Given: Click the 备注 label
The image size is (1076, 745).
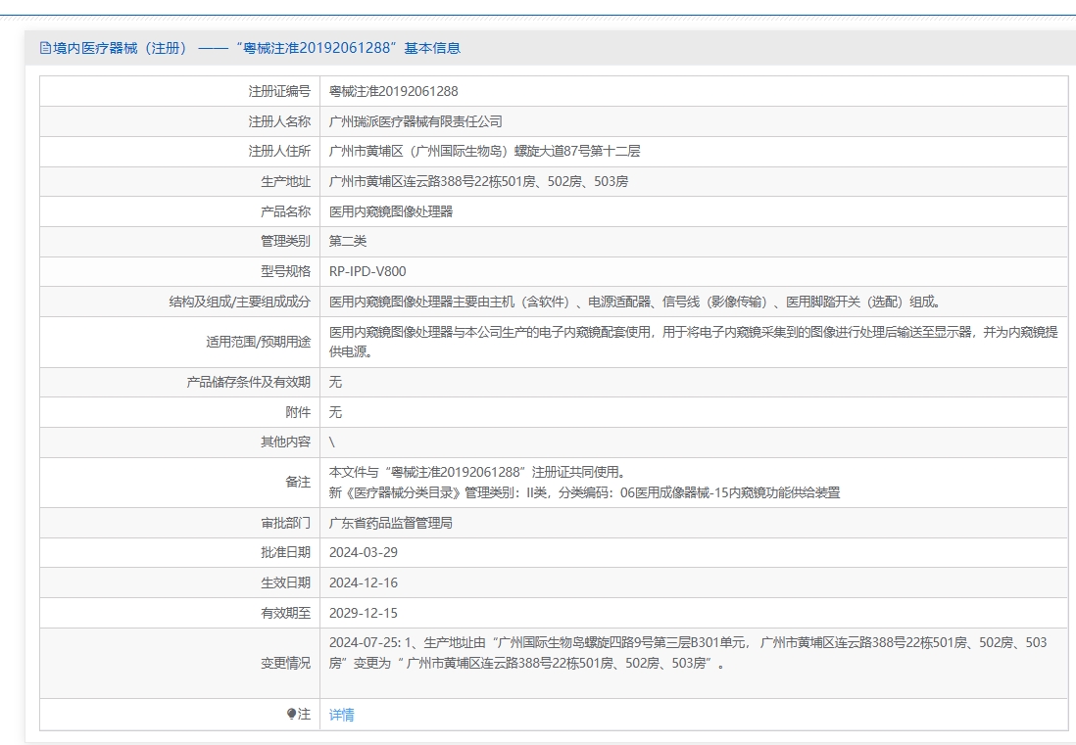Looking at the screenshot, I should [x=298, y=482].
